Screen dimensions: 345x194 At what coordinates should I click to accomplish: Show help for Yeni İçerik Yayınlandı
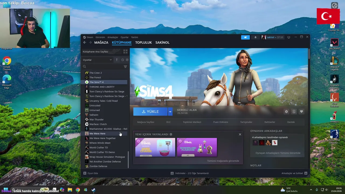[171, 134]
